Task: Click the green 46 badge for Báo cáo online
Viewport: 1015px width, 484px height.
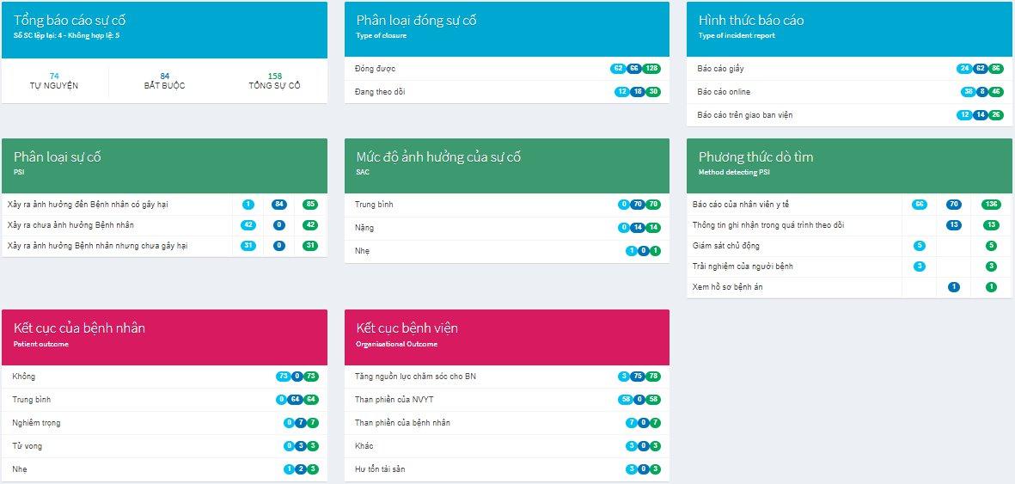Action: [x=995, y=92]
